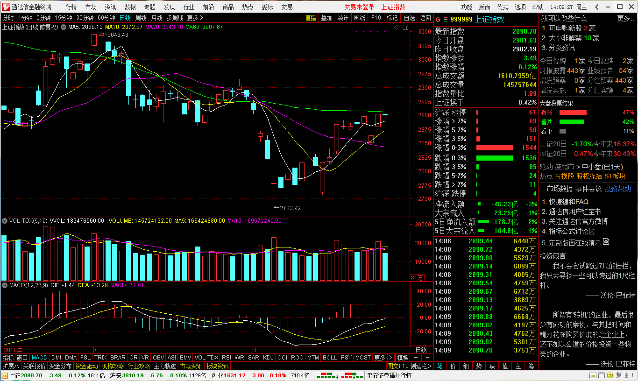Toggle the 画线 drawing button
The height and width of the screenshot is (381, 638).
(359, 18)
